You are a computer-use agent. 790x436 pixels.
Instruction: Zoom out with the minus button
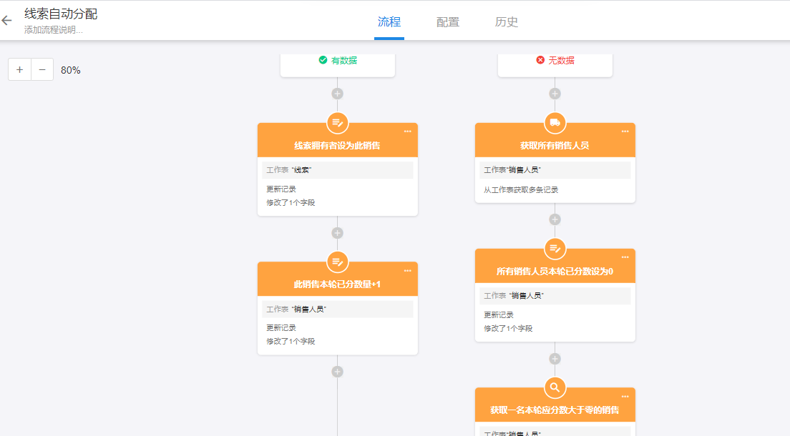point(42,69)
